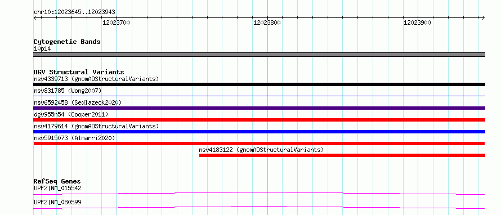Open the nsv5915073 (Almarri2020) label
Viewport: 501px width, 215px height.
(74, 138)
